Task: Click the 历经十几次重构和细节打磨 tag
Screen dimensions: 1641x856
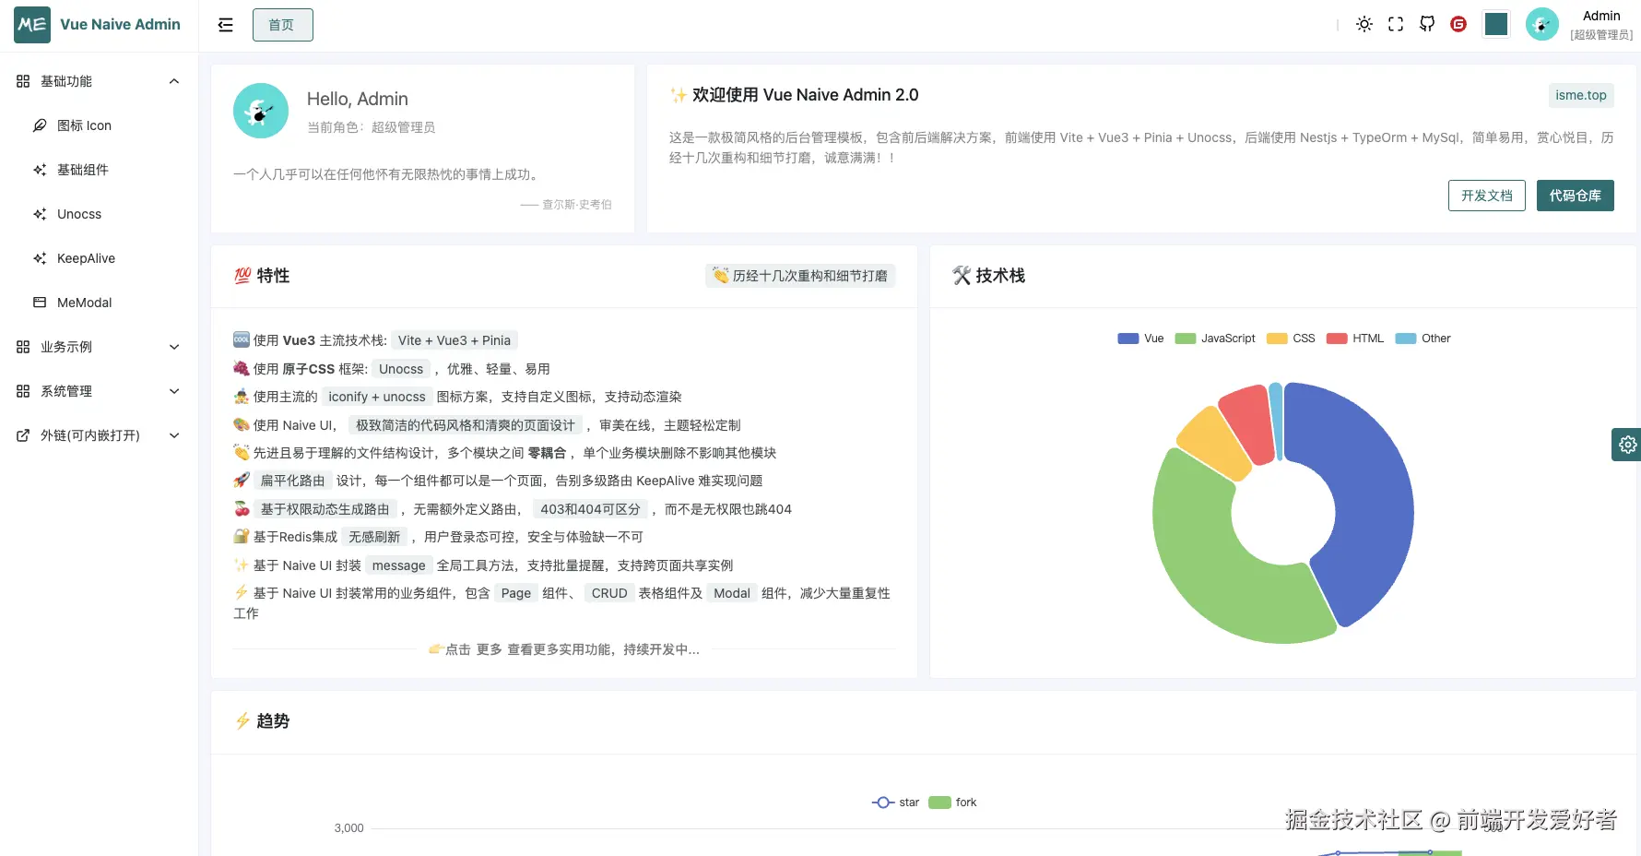Action: pyautogui.click(x=800, y=276)
